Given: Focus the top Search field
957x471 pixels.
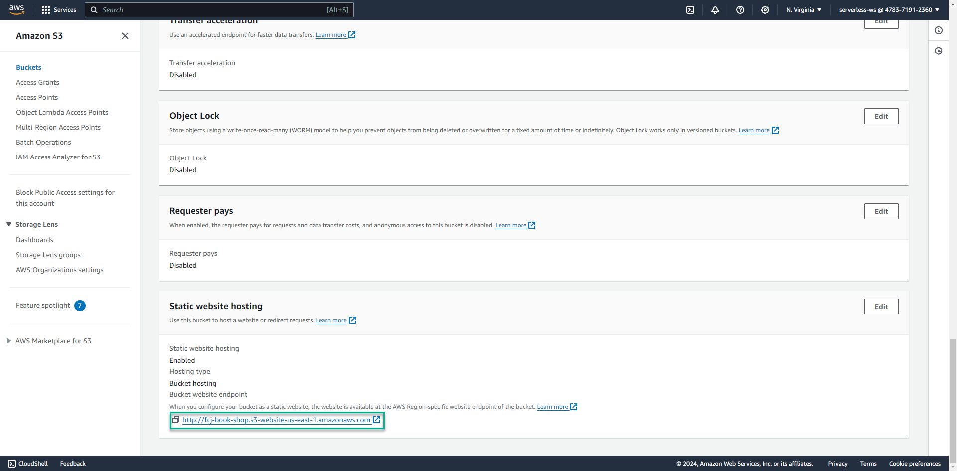Looking at the screenshot, I should click(219, 10).
